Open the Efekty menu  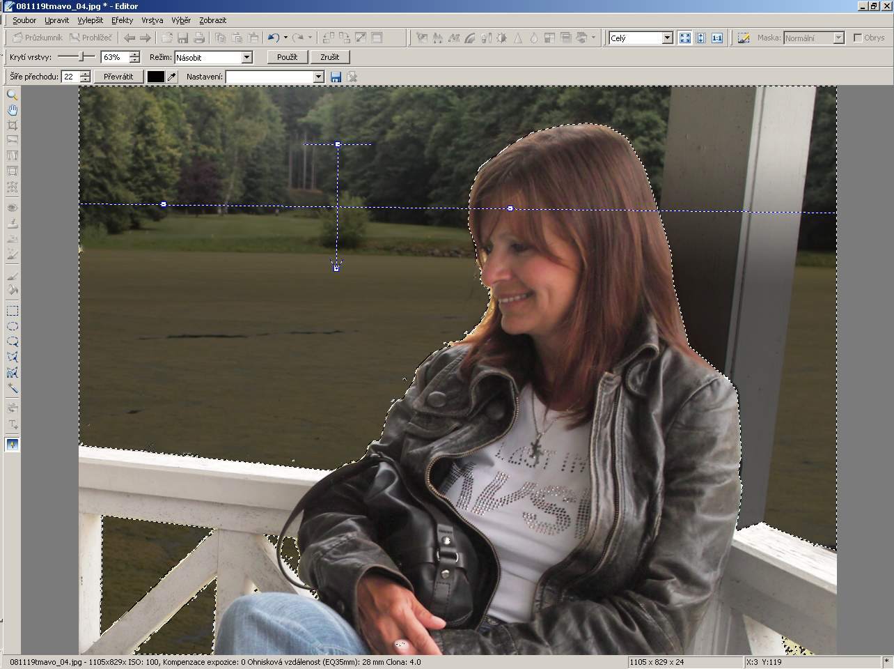click(x=122, y=20)
